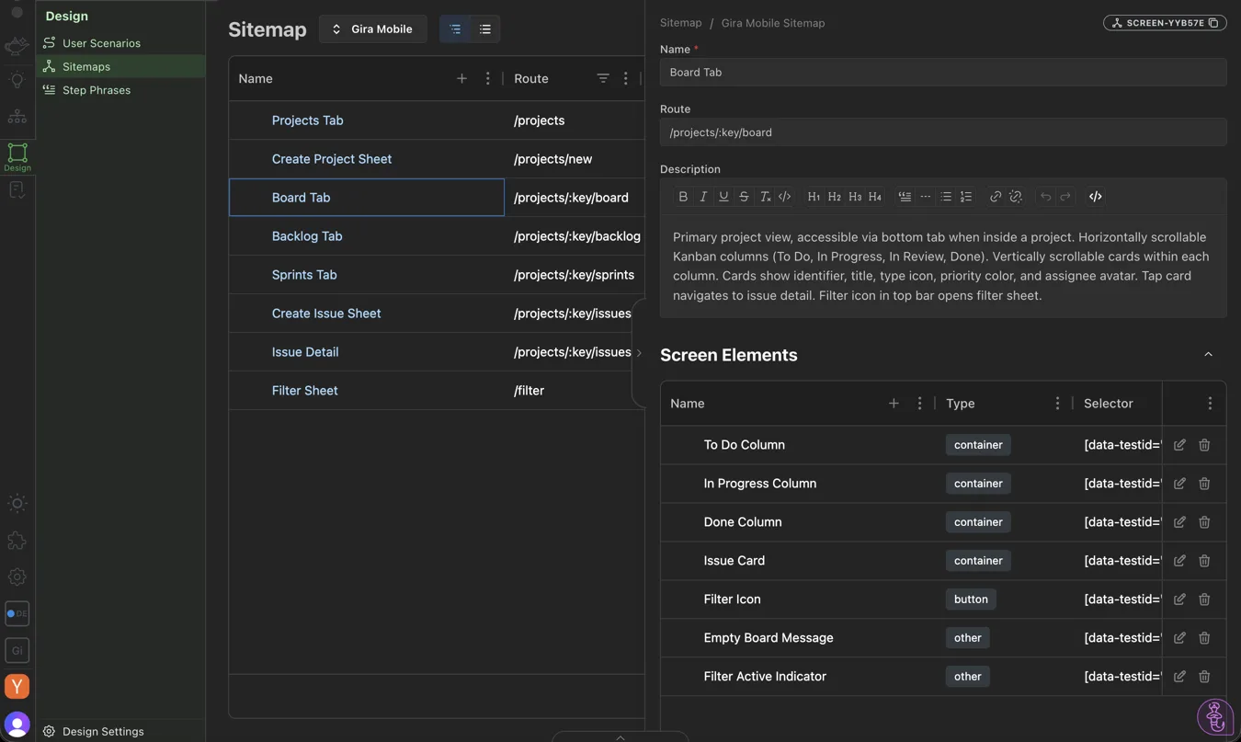Screen dimensions: 1241x742
Task: Add a new sitemap screen with plus icon
Action: 461,78
